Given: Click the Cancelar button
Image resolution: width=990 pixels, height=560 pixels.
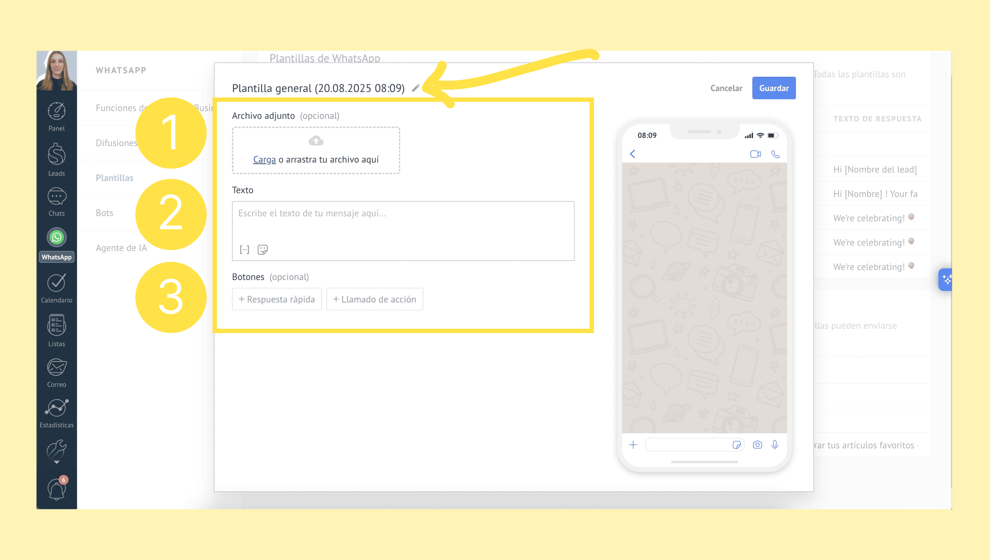Looking at the screenshot, I should (x=726, y=88).
